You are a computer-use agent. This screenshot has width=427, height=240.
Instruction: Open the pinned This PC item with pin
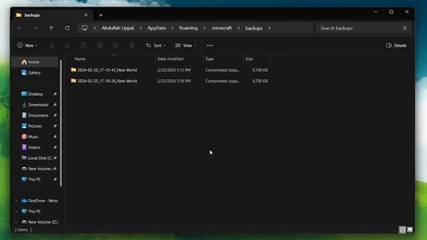tap(35, 179)
